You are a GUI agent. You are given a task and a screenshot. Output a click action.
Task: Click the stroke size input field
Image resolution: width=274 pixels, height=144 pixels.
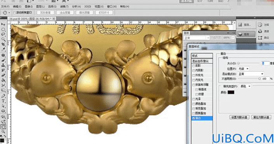click(x=265, y=63)
